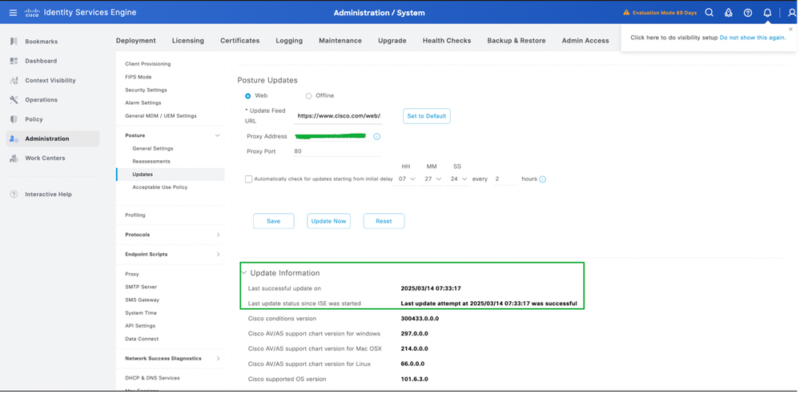Open SMTP Server settings
Screen dimensions: 800x394
(x=141, y=287)
